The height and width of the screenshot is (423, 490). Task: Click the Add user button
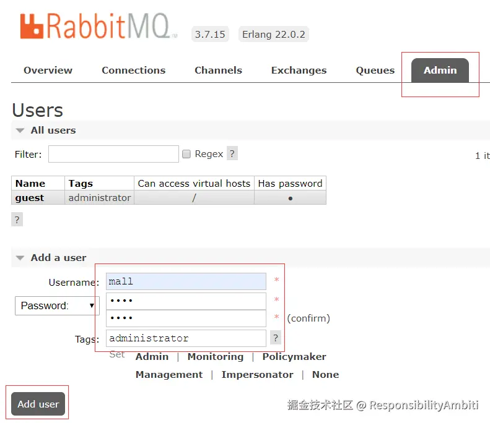[x=38, y=404]
